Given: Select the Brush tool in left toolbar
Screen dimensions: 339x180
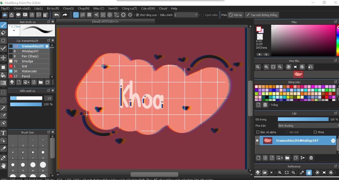Looking at the screenshot, I should (x=3, y=25).
